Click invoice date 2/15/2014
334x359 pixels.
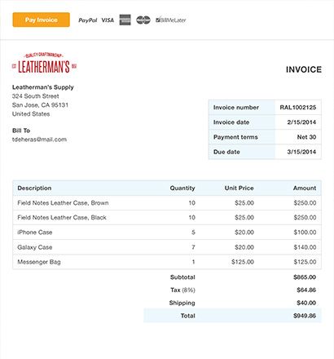(301, 122)
